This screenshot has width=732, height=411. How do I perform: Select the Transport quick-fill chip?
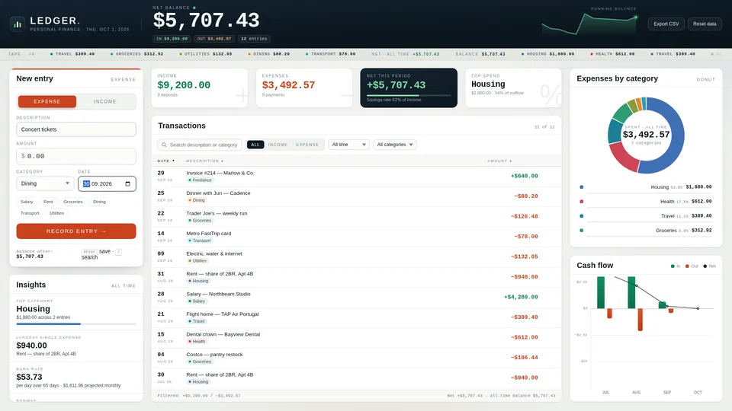30,213
